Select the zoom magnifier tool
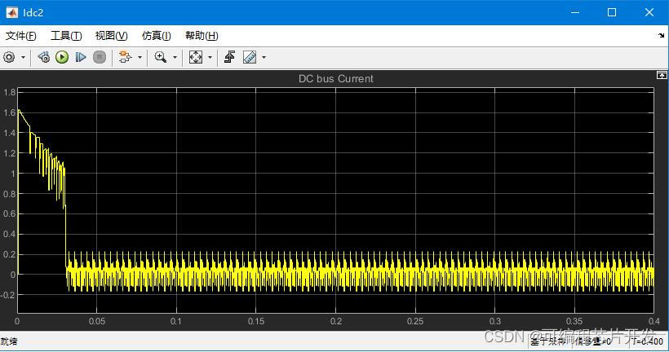 (x=161, y=57)
